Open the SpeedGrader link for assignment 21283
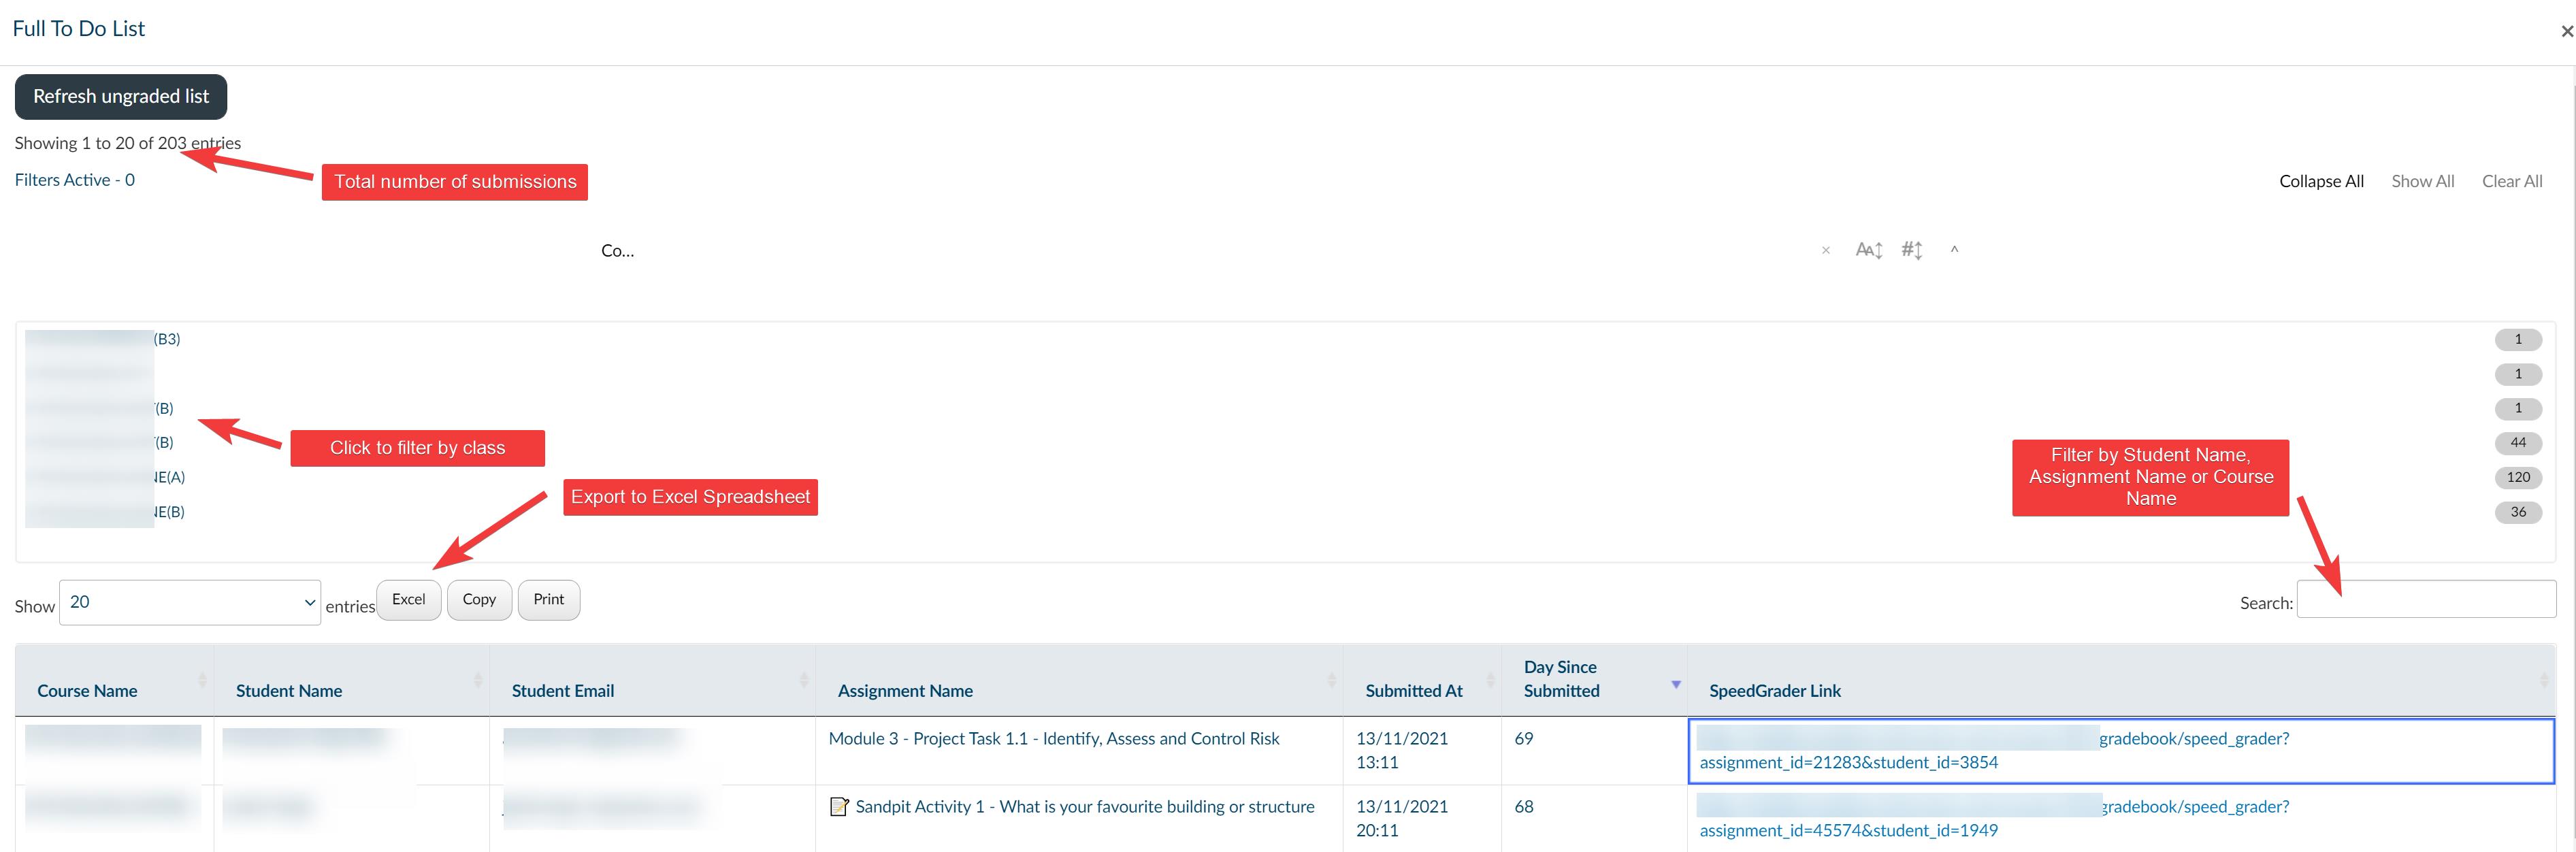Image resolution: width=2576 pixels, height=852 pixels. point(1848,762)
